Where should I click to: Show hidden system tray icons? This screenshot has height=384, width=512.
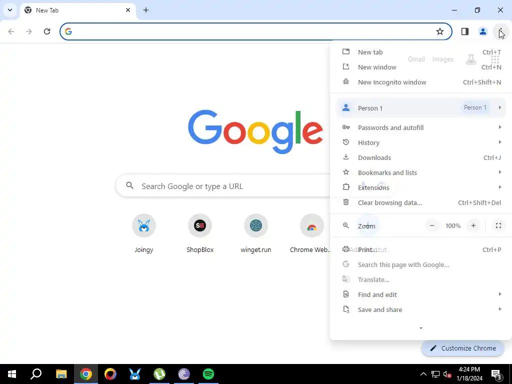pos(423,374)
